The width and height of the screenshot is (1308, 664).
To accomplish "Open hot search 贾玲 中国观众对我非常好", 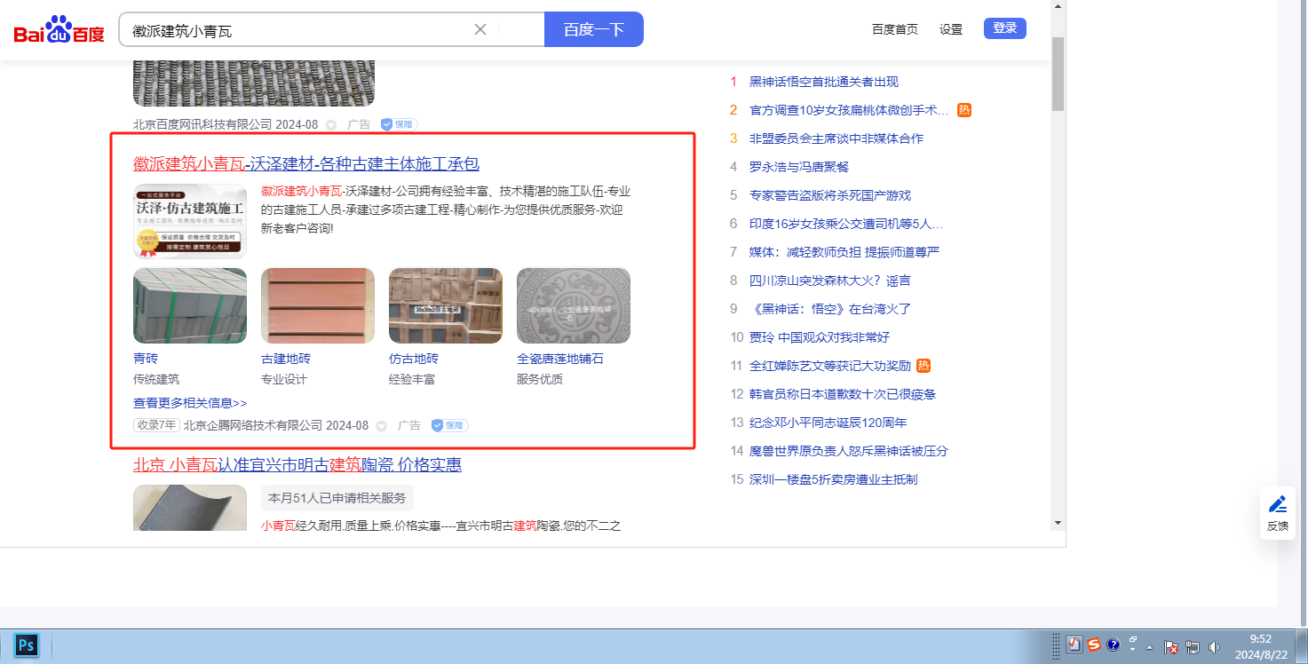I will coord(820,337).
